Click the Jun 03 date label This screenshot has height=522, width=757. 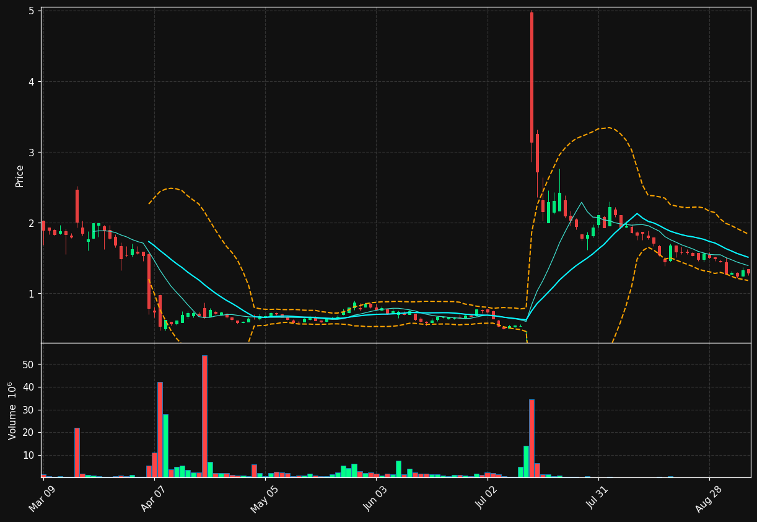tap(375, 499)
